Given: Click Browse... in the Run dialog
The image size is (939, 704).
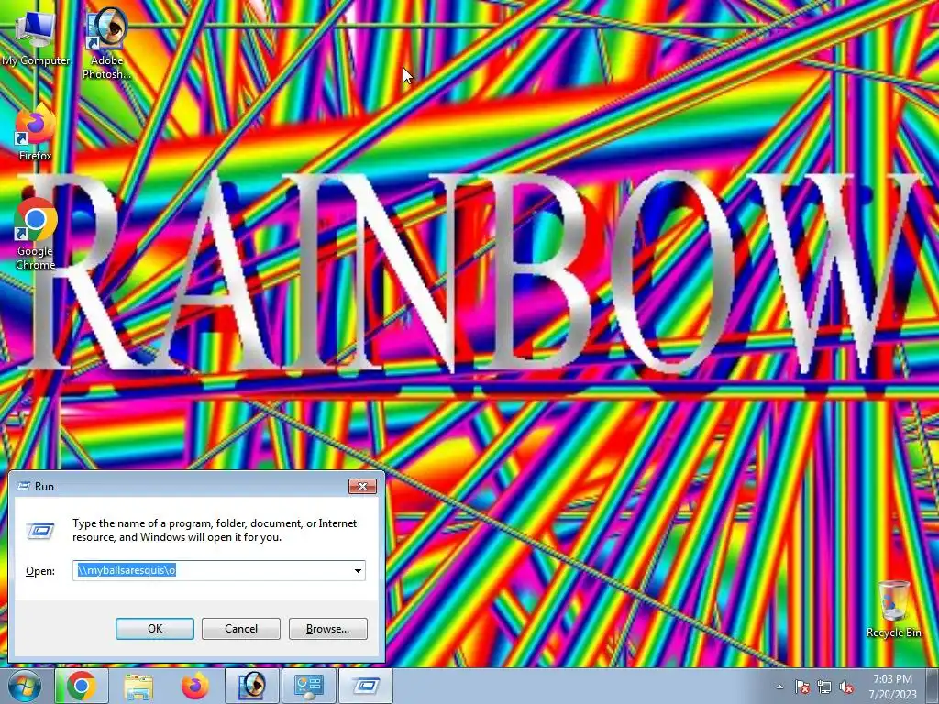Looking at the screenshot, I should (327, 629).
